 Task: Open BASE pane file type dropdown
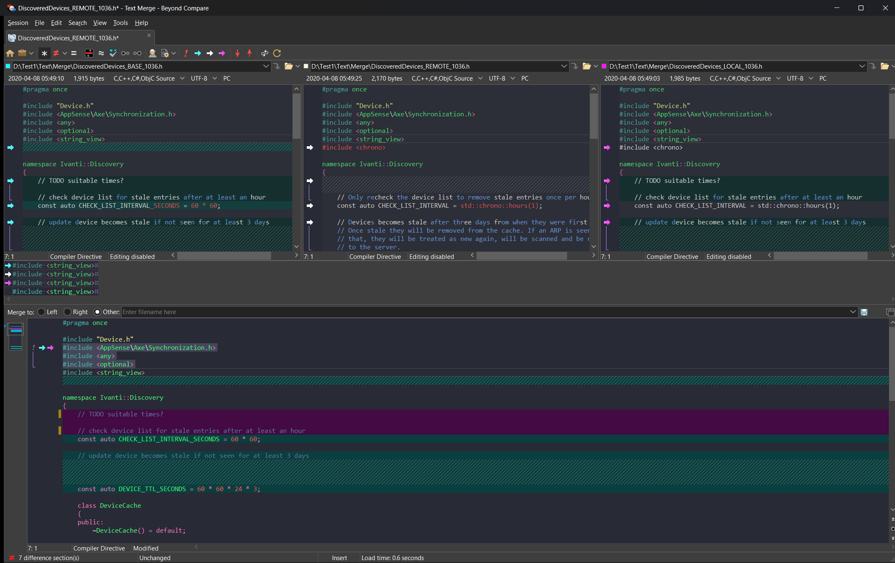pos(182,79)
